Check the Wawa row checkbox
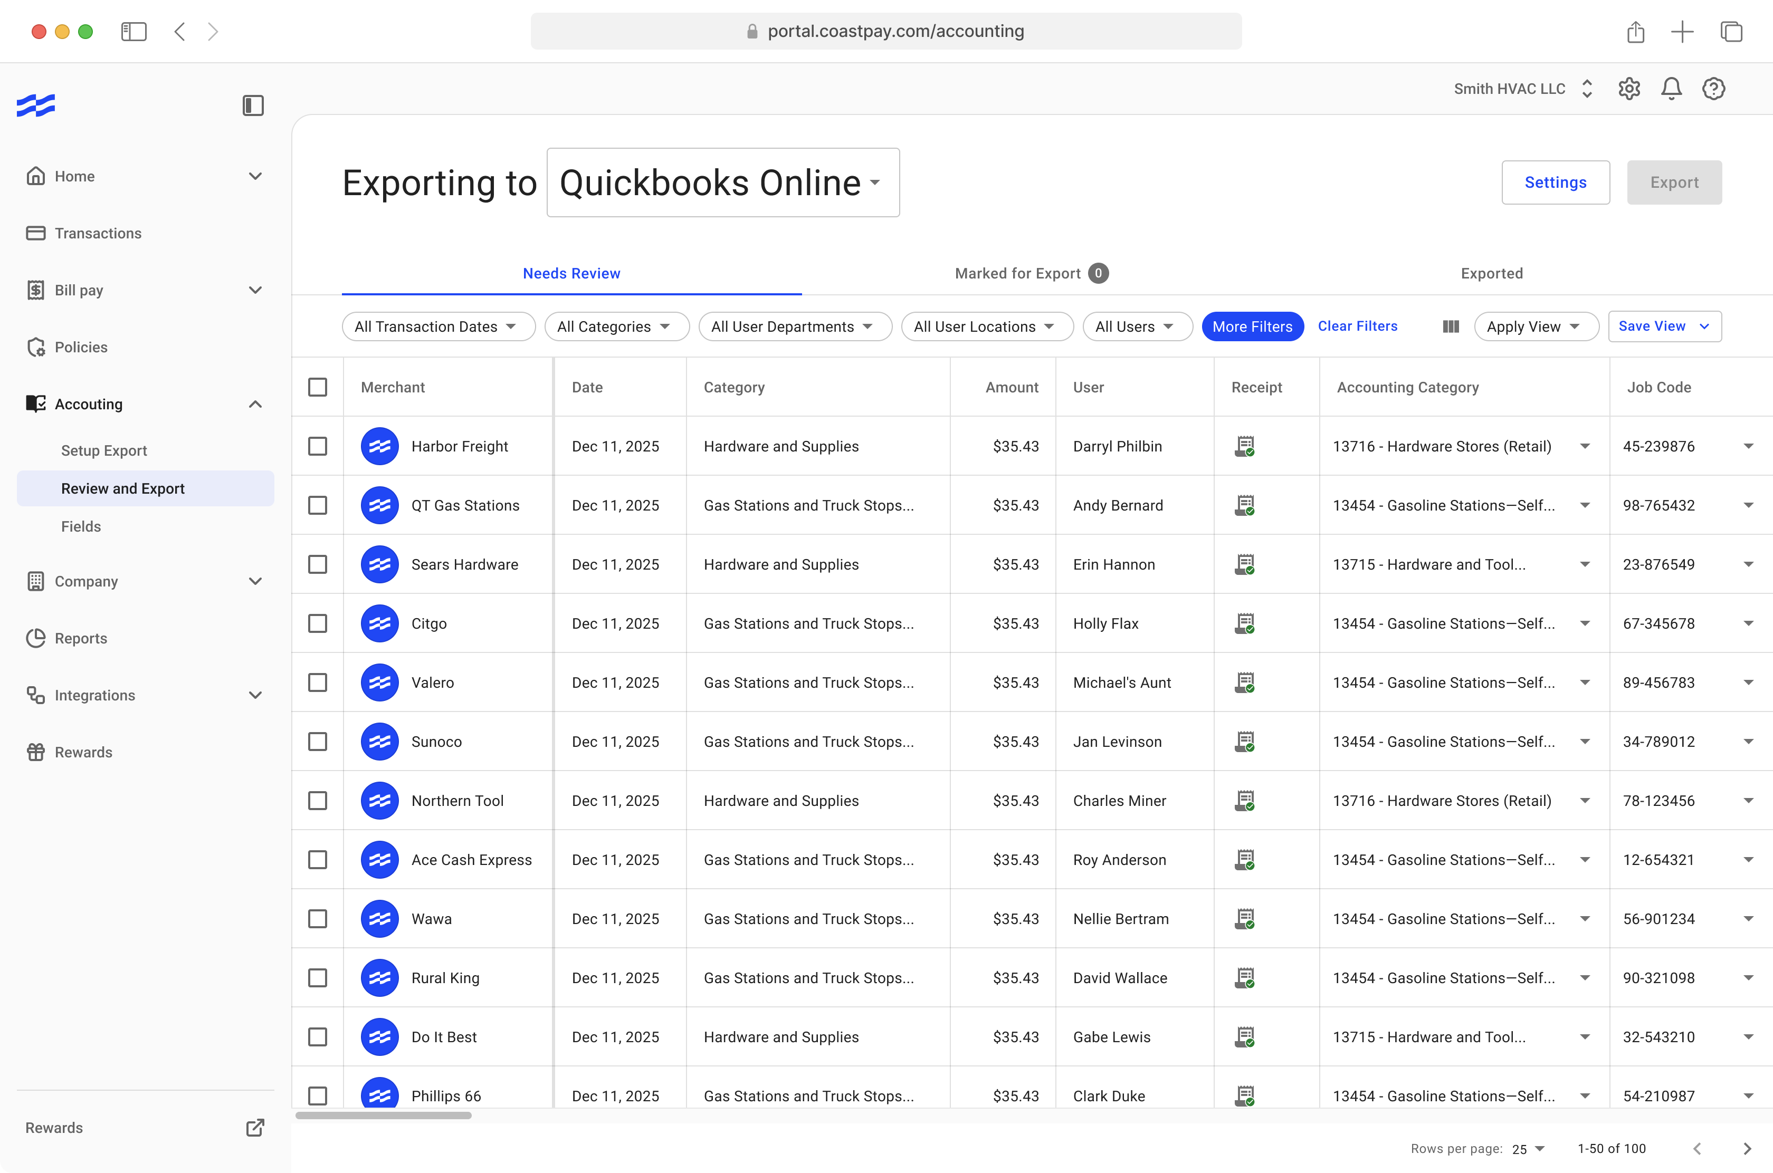1773x1173 pixels. click(317, 919)
